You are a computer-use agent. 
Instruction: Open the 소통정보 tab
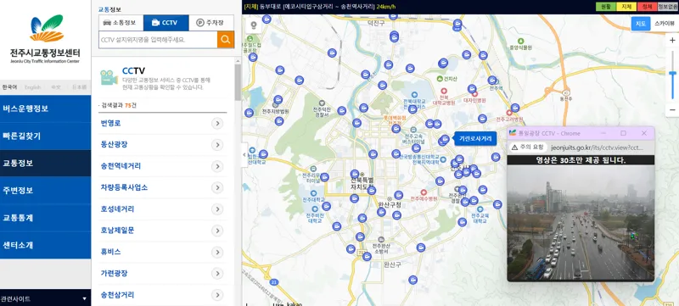pos(121,23)
